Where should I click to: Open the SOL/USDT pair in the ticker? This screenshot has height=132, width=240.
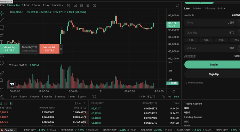tap(157, 130)
